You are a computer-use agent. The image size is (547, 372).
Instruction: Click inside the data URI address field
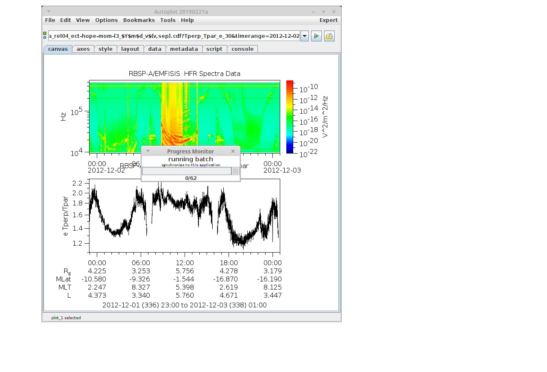[x=174, y=36]
